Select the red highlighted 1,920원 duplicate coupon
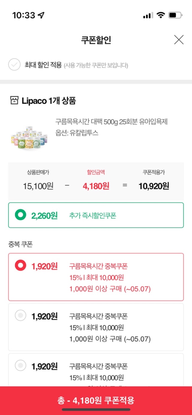This screenshot has width=192, height=415. pyautogui.click(x=20, y=266)
